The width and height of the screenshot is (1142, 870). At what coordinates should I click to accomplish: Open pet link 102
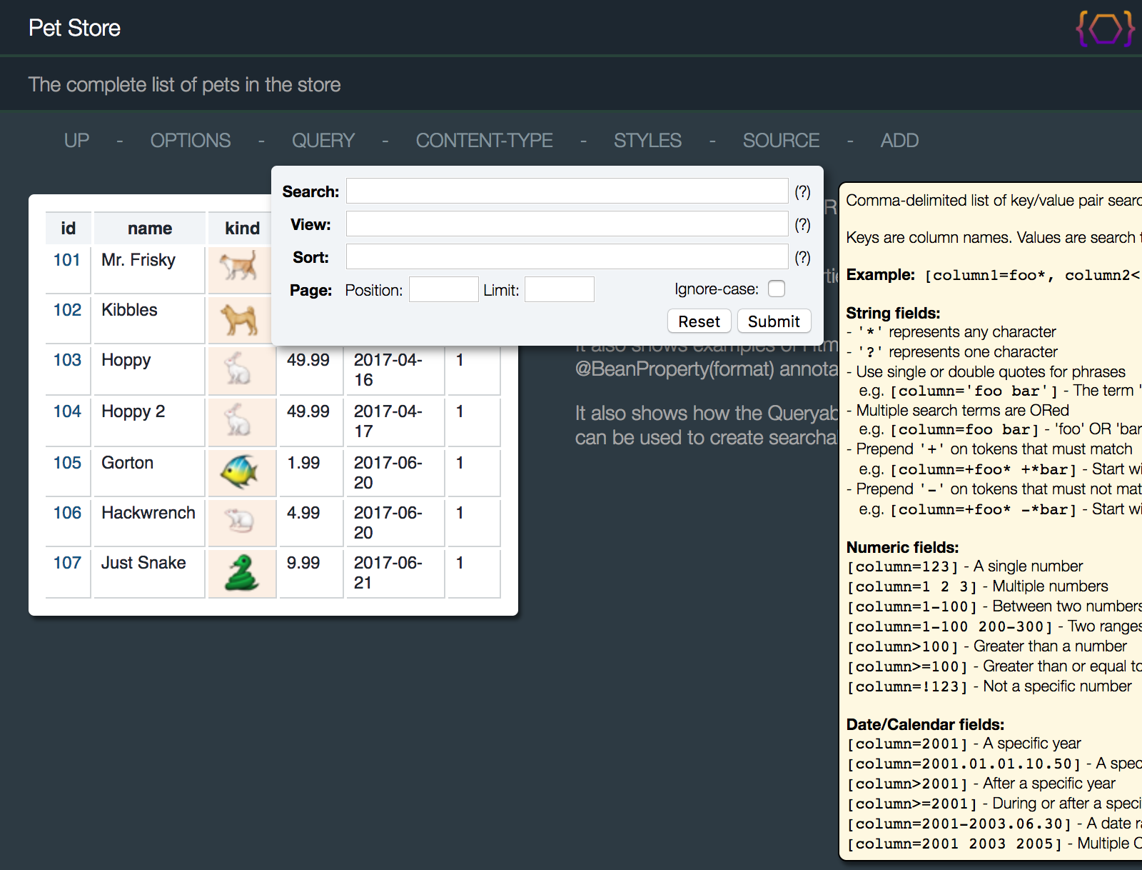point(67,310)
